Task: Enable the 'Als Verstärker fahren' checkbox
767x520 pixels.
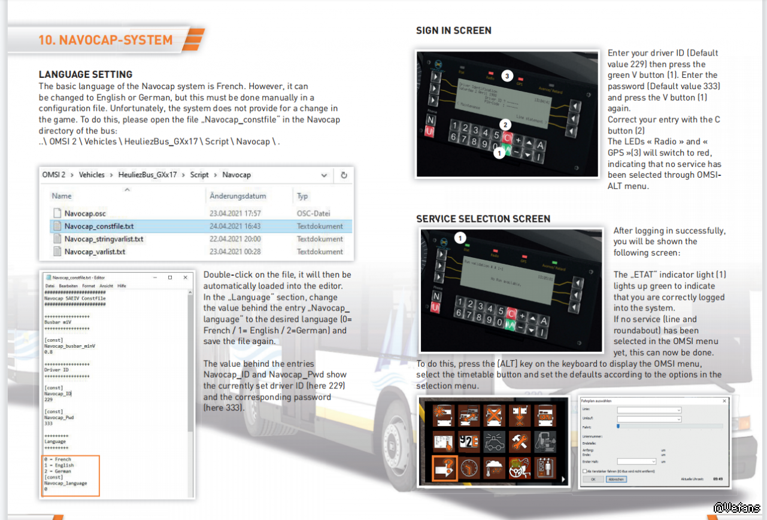Action: [x=585, y=471]
